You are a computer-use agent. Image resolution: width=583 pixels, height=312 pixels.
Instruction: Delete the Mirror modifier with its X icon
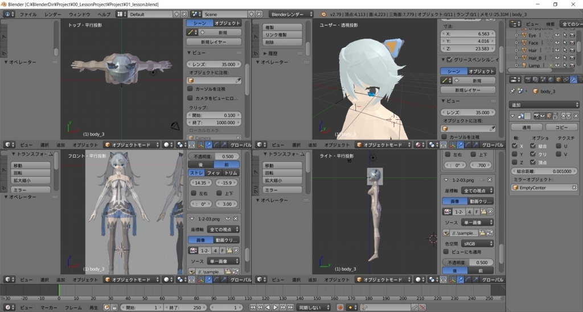coord(576,116)
